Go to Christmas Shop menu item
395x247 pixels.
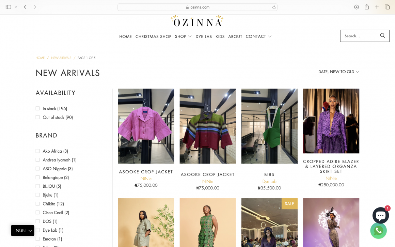pos(154,36)
